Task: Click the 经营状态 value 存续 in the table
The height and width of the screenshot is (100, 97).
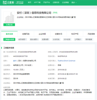Action: pyautogui.click(x=59, y=65)
